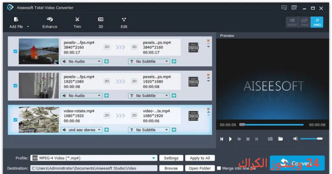Add audio track to 1920*1080 video
Image resolution: width=332 pixels, height=174 pixels.
click(x=106, y=96)
